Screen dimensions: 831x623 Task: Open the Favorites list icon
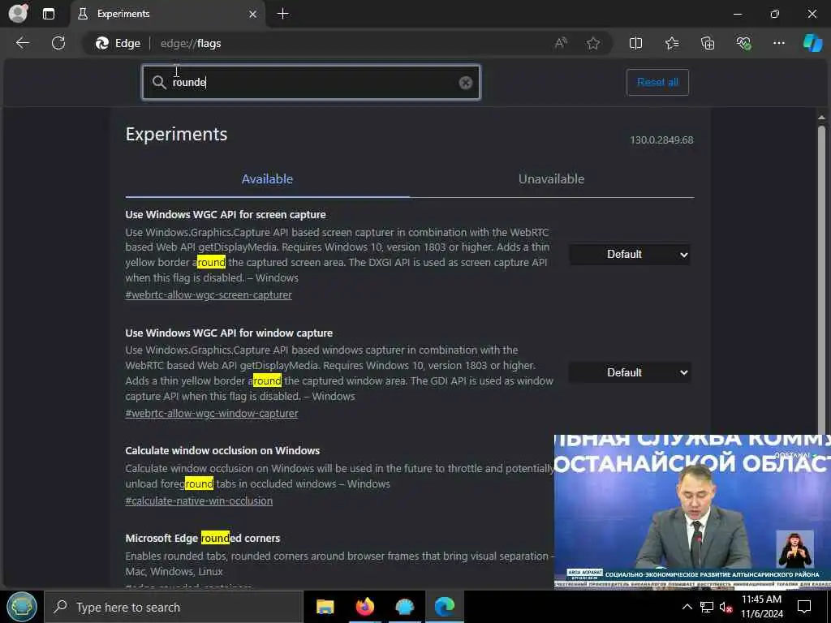[x=671, y=43]
